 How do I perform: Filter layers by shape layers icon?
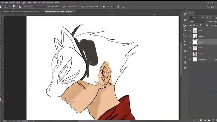(x=213, y=18)
